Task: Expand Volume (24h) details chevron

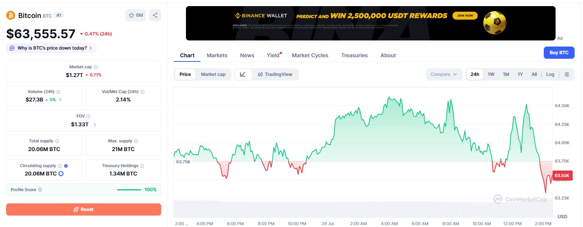Action: [x=60, y=100]
